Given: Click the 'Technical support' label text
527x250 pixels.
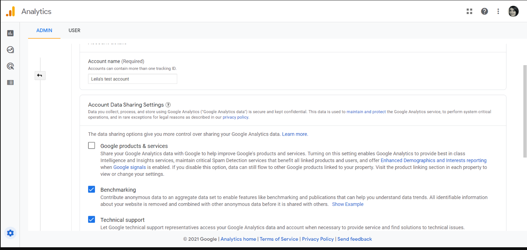Looking at the screenshot, I should coord(122,220).
